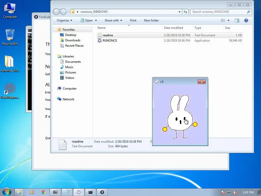Click the bunny's left yellow hand

tap(165, 129)
